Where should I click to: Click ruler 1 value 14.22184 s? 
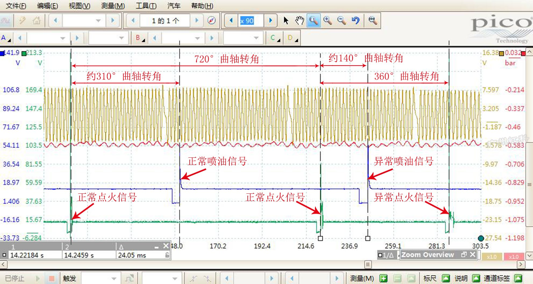click(x=27, y=255)
